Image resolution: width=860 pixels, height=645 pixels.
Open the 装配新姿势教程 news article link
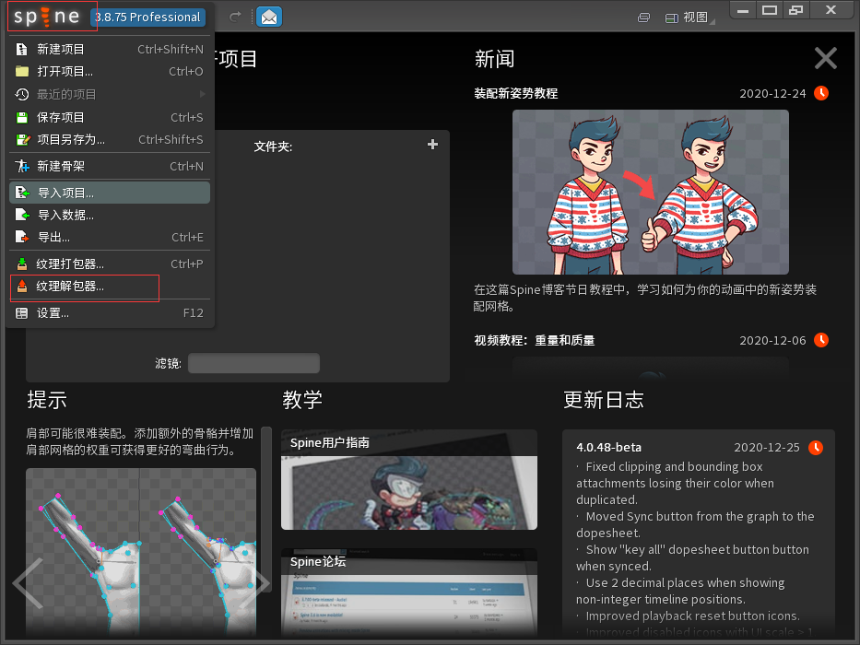[x=516, y=94]
